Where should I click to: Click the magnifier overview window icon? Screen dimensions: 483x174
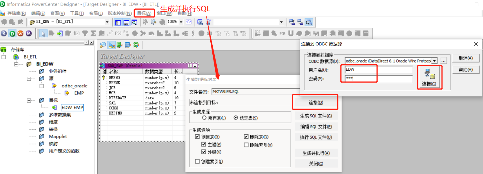click(134, 22)
